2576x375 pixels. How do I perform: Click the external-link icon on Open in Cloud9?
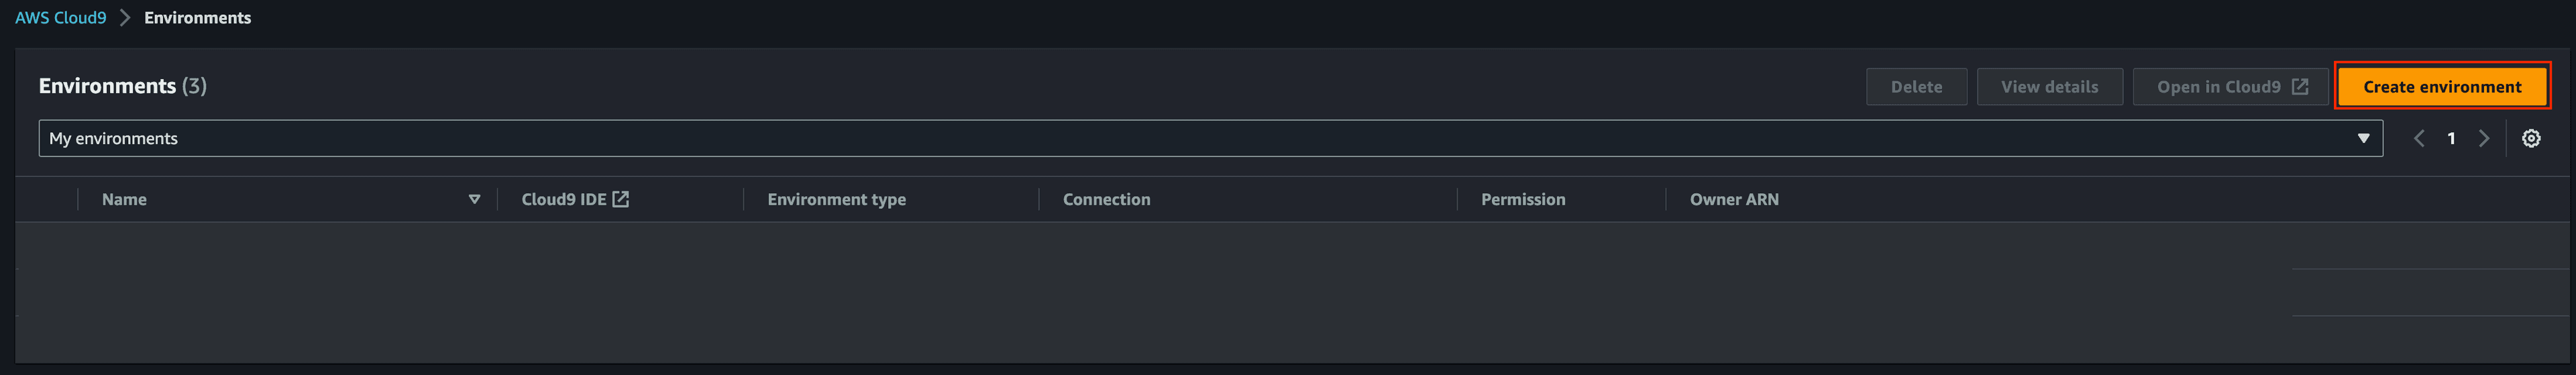2299,87
